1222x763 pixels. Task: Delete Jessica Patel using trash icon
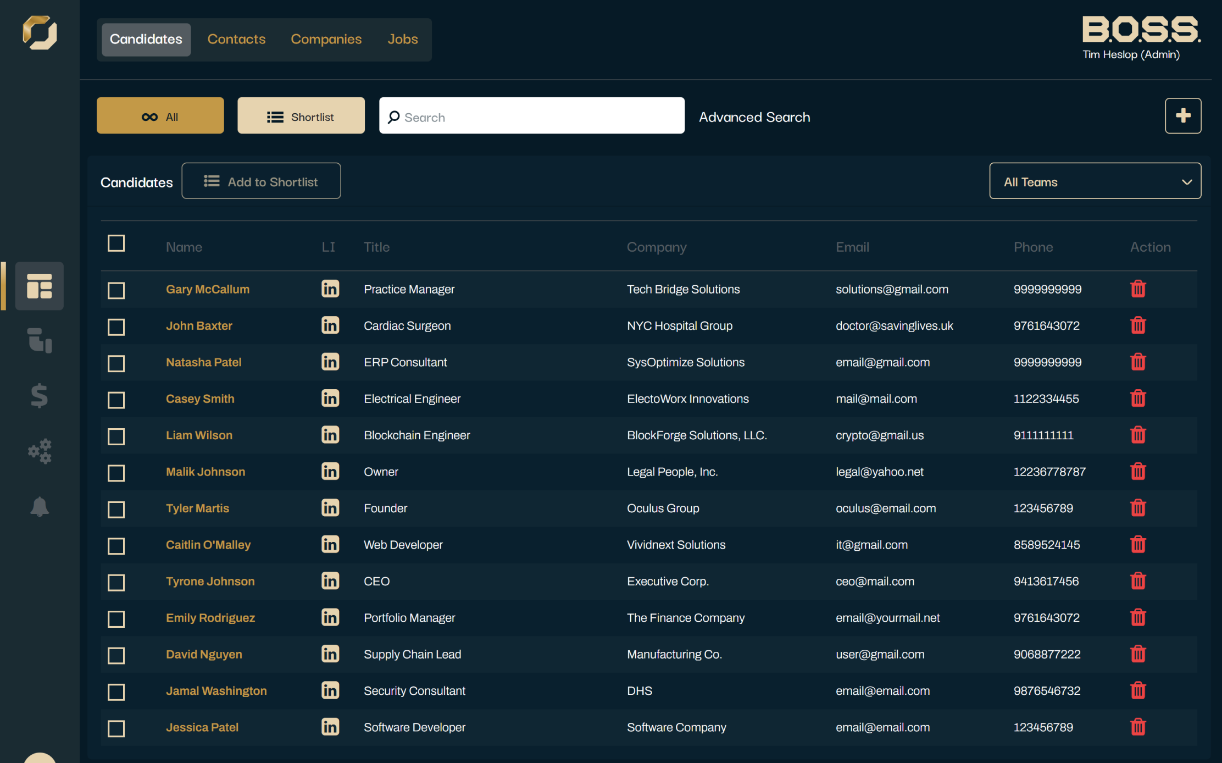(x=1138, y=727)
